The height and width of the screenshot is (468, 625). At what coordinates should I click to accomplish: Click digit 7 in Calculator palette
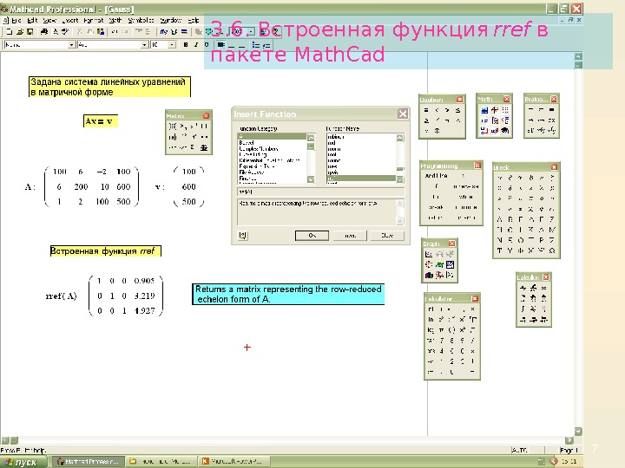tap(441, 341)
